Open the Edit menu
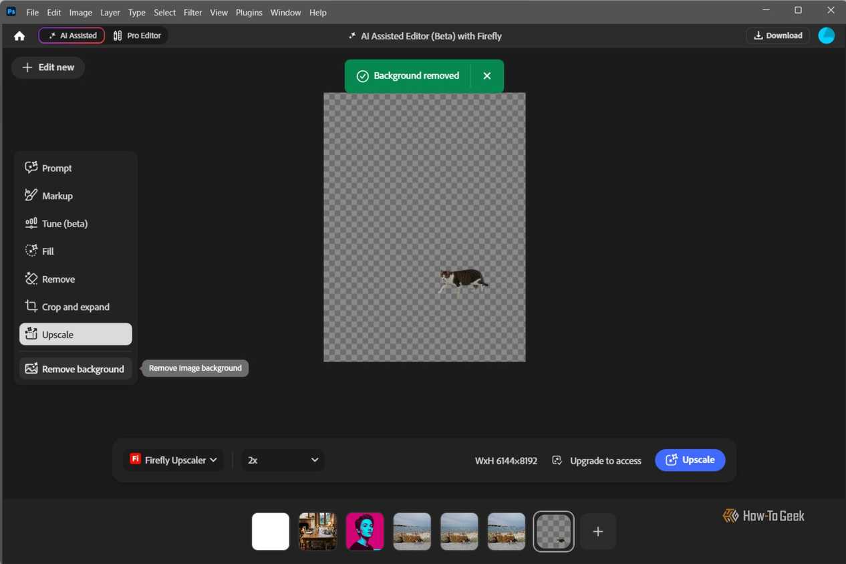This screenshot has width=846, height=564. point(54,12)
